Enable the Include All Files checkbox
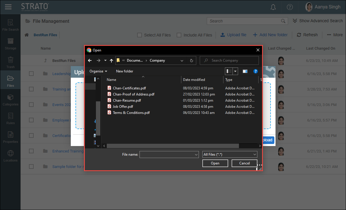346x210 pixels. (179, 35)
